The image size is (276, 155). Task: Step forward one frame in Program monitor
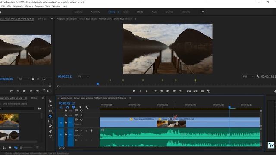174,91
